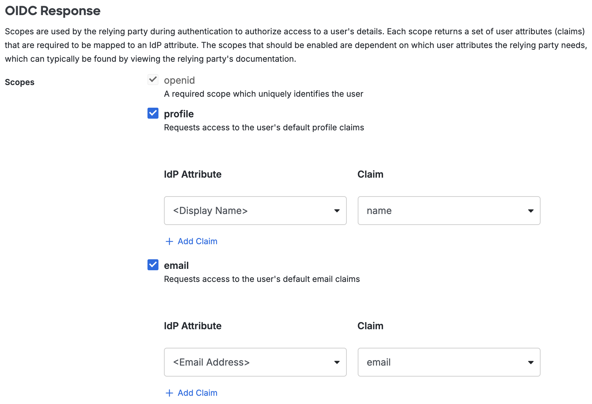Select the email claim combo box field

[449, 362]
